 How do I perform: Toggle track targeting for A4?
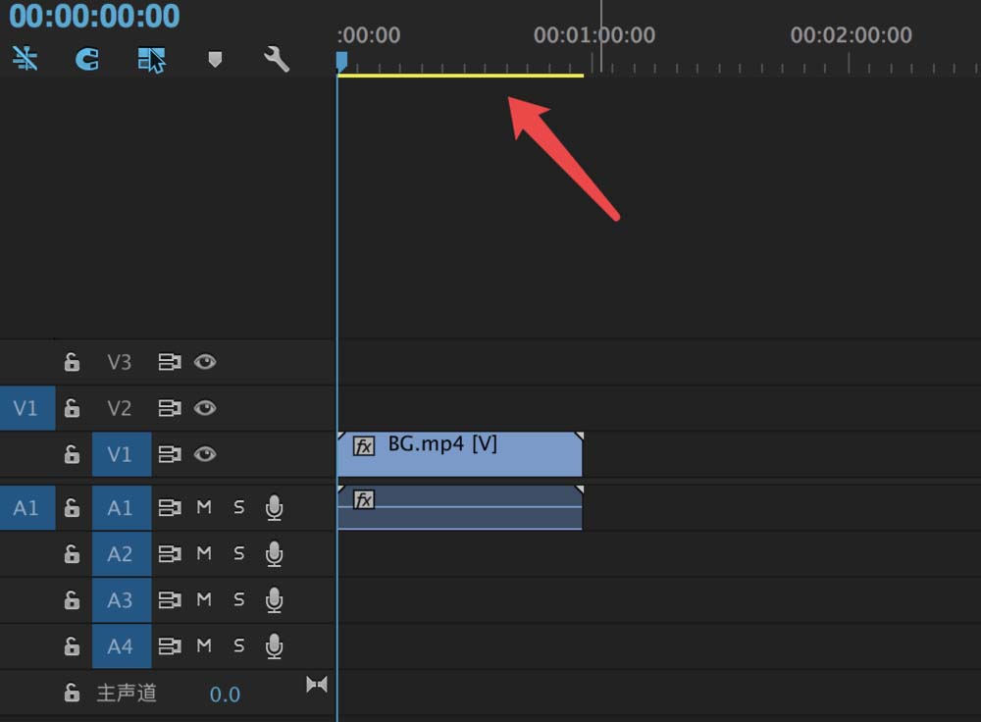121,645
